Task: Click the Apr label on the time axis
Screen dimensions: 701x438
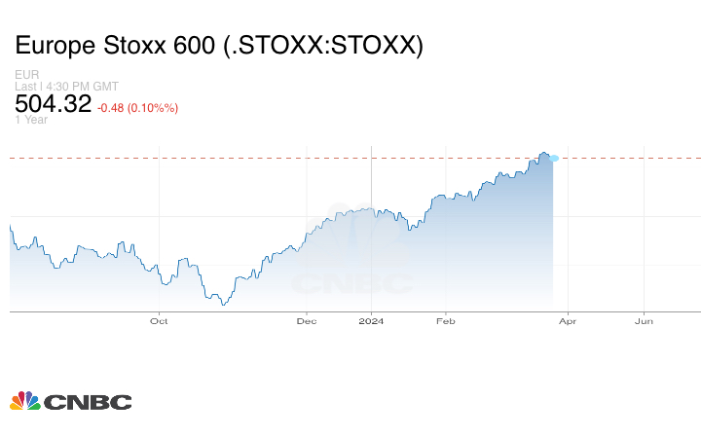Action: point(568,320)
